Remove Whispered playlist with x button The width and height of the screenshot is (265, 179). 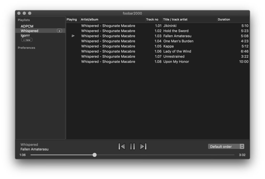60,31
